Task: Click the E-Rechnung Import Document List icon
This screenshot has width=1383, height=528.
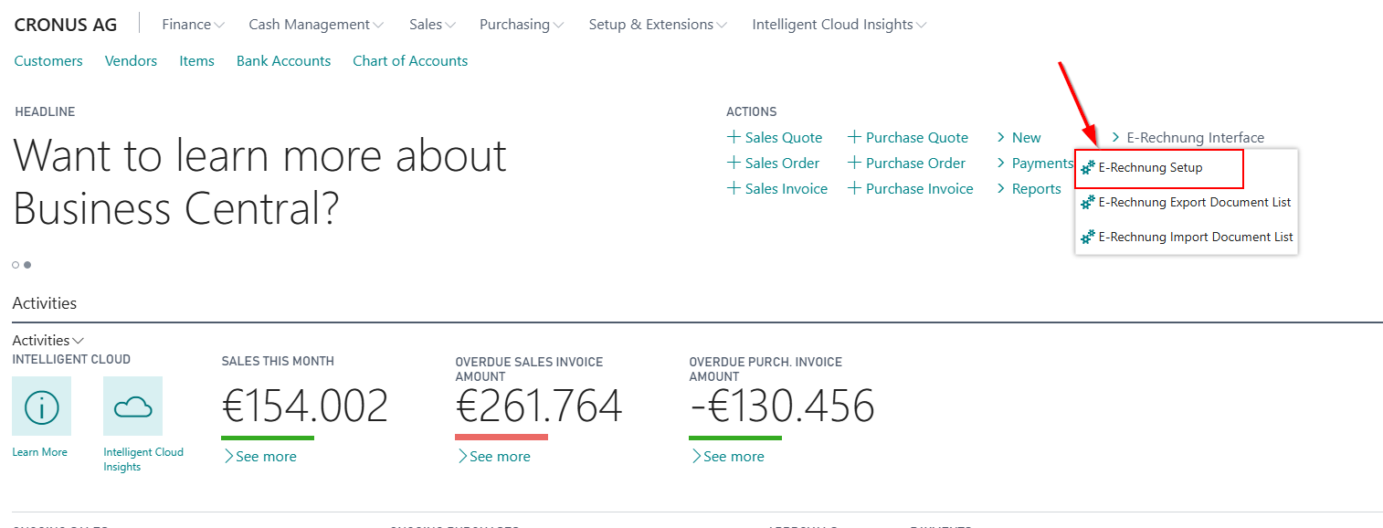Action: tap(1088, 238)
